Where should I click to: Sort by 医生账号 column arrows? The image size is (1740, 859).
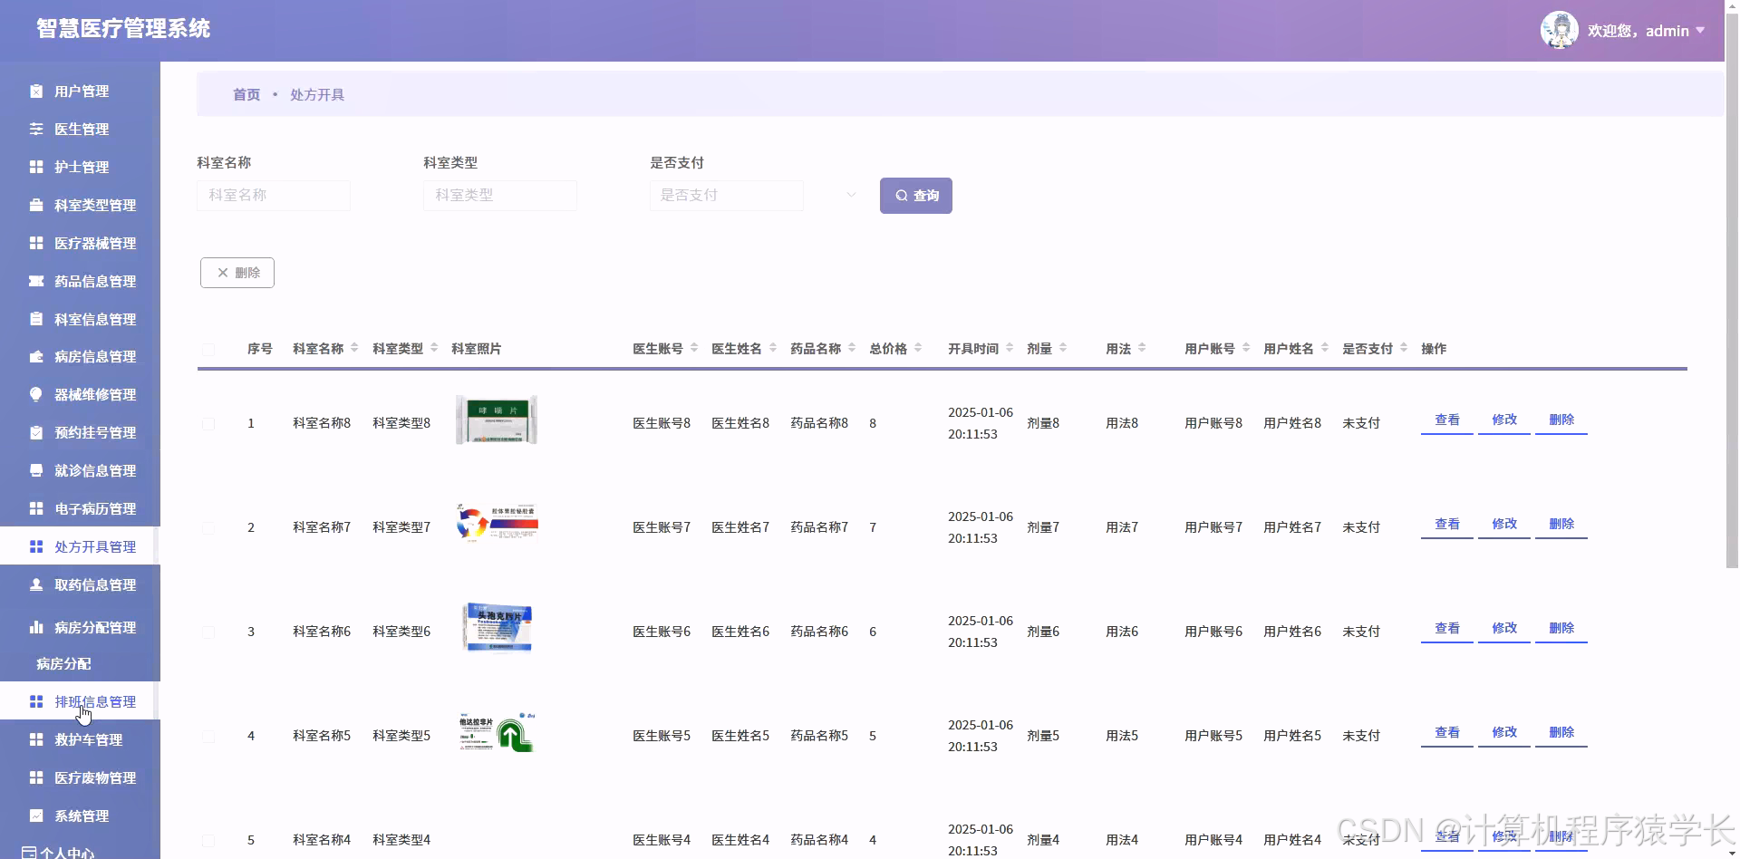coord(694,348)
